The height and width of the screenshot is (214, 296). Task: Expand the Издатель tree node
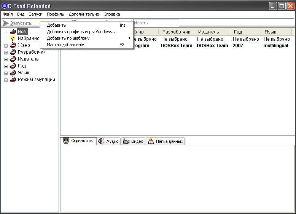pyautogui.click(x=6, y=59)
